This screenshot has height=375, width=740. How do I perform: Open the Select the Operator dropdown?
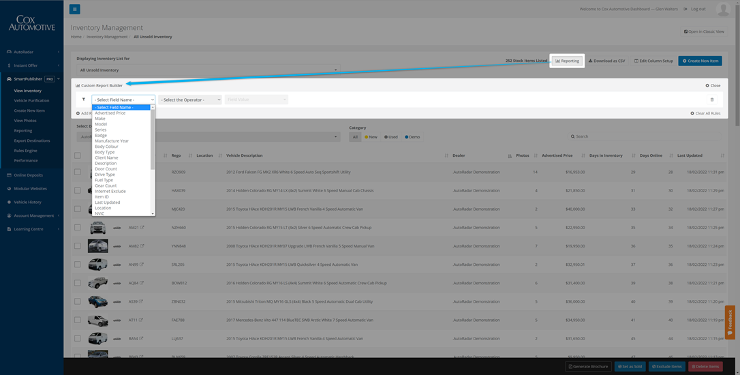(189, 100)
